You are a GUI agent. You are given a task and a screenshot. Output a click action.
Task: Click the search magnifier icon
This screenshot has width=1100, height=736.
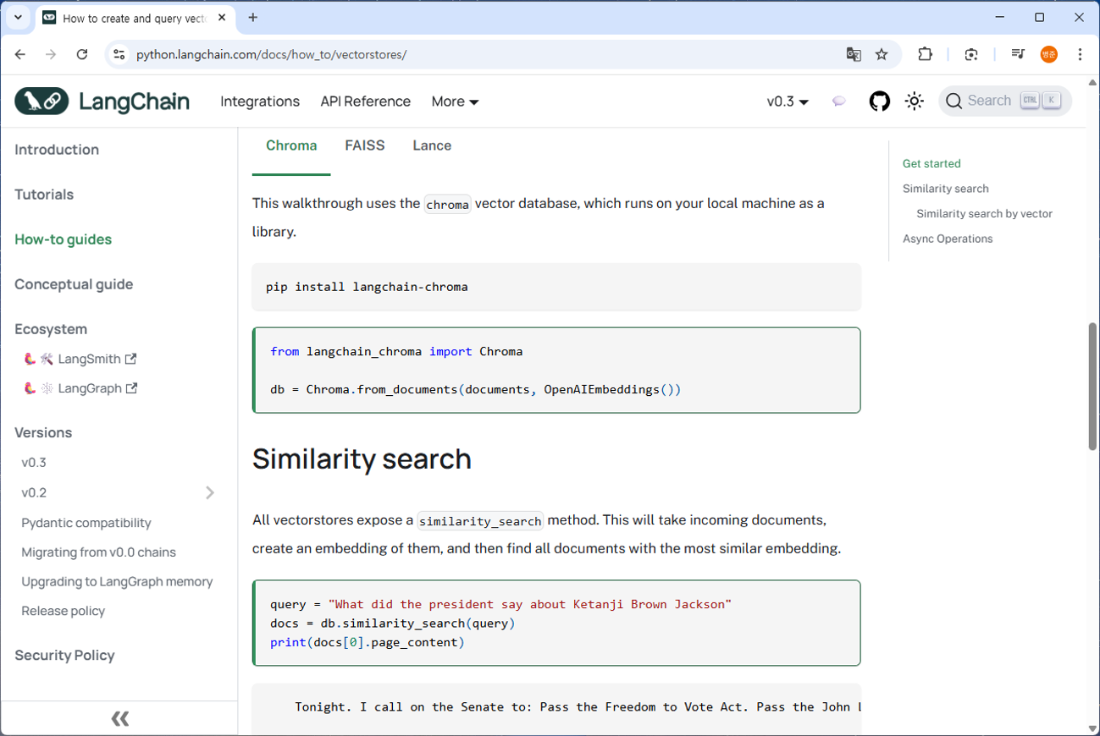954,102
